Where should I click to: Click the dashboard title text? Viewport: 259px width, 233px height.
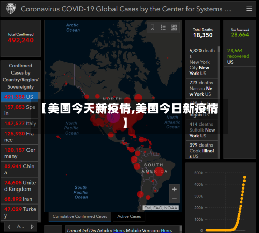coord(126,9)
